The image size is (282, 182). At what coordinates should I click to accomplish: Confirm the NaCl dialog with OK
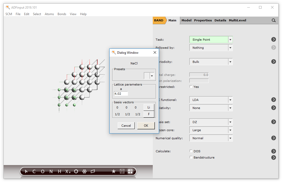[x=146, y=125]
